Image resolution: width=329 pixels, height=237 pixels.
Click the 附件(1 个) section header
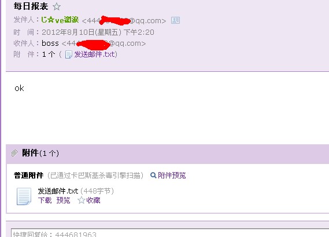click(x=40, y=153)
